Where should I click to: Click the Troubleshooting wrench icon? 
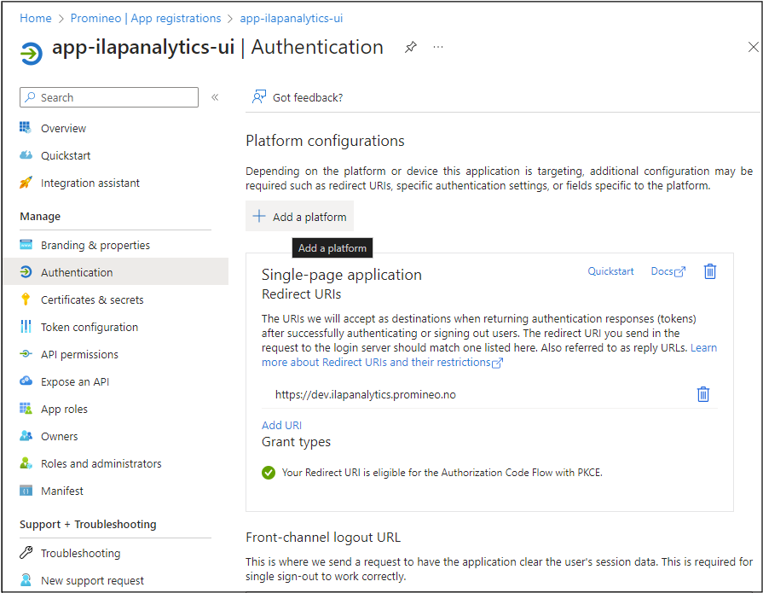pyautogui.click(x=26, y=553)
